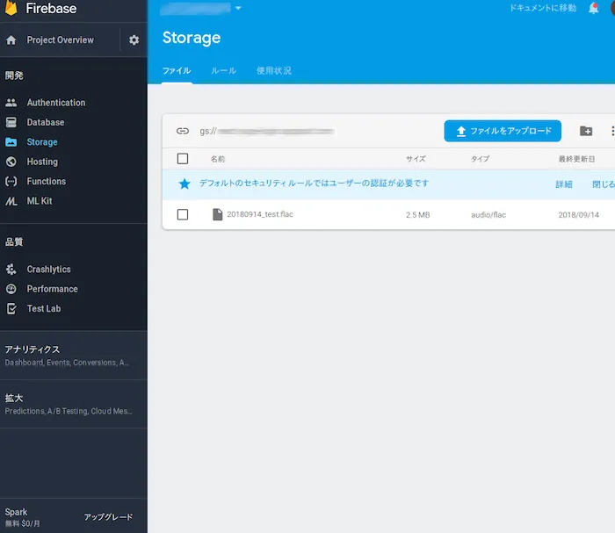
Task: Click the file icon of 20180914_test.flac
Action: [217, 214]
